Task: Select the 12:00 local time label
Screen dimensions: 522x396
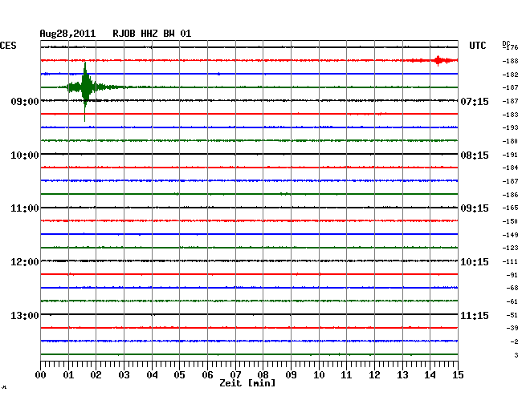Action: [x=25, y=262]
